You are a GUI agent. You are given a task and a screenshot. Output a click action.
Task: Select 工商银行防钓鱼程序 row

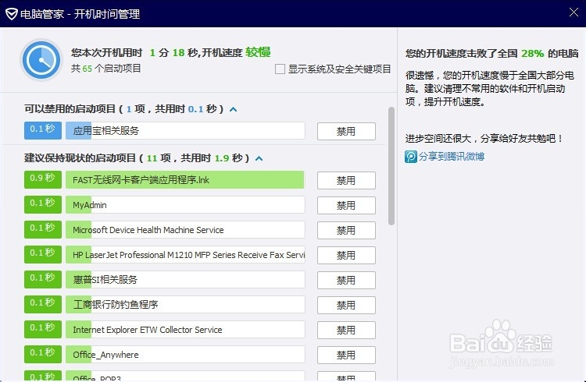tap(185, 304)
